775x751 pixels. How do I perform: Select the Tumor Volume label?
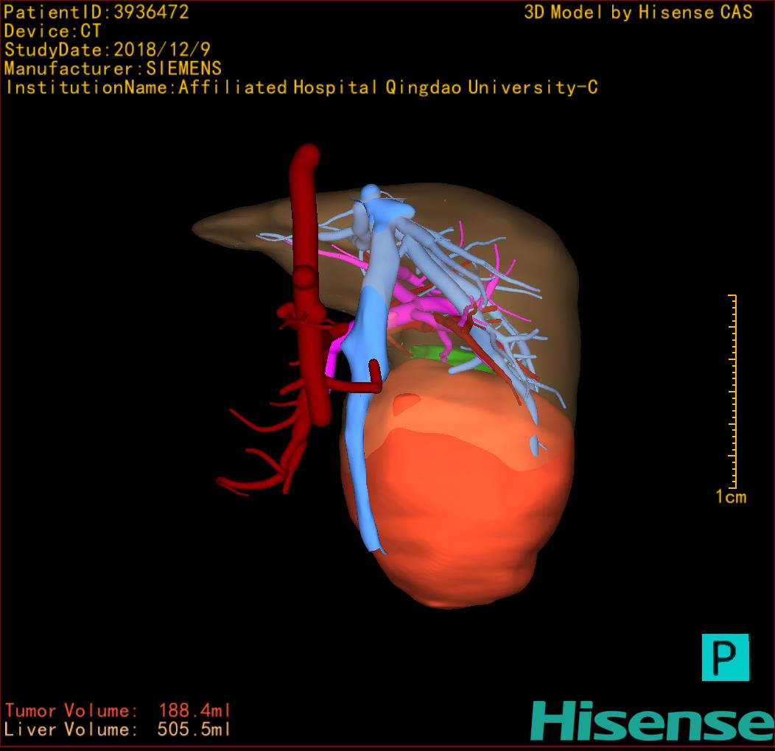pos(71,711)
